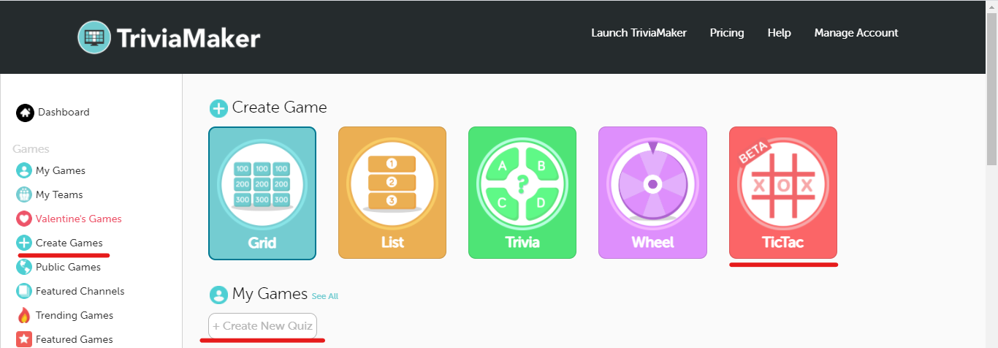Click the Create New Quiz button
Image resolution: width=998 pixels, height=348 pixels.
pyautogui.click(x=263, y=326)
